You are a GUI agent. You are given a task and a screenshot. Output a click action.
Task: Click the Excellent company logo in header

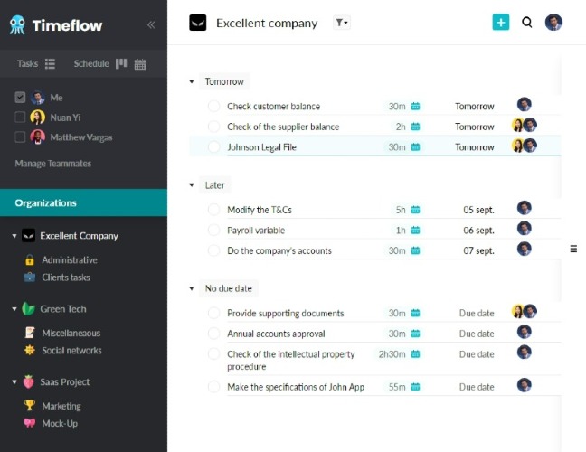pyautogui.click(x=198, y=23)
